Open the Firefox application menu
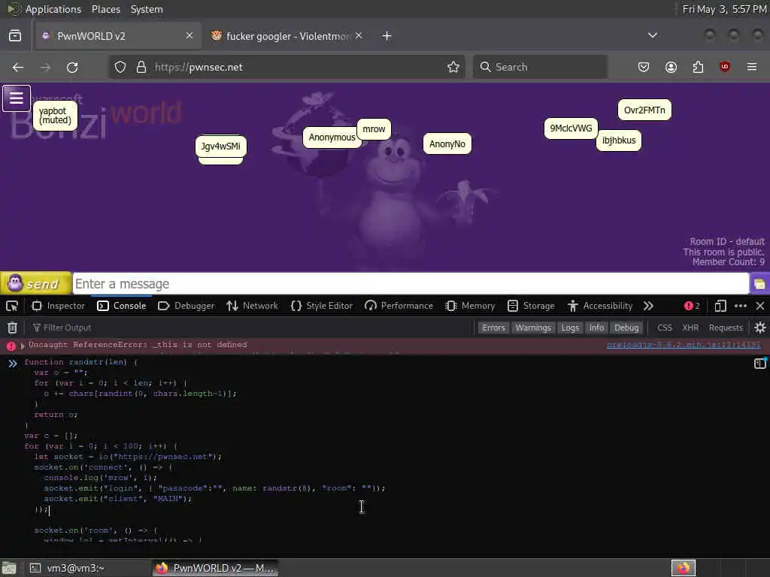The image size is (770, 577). (x=752, y=67)
